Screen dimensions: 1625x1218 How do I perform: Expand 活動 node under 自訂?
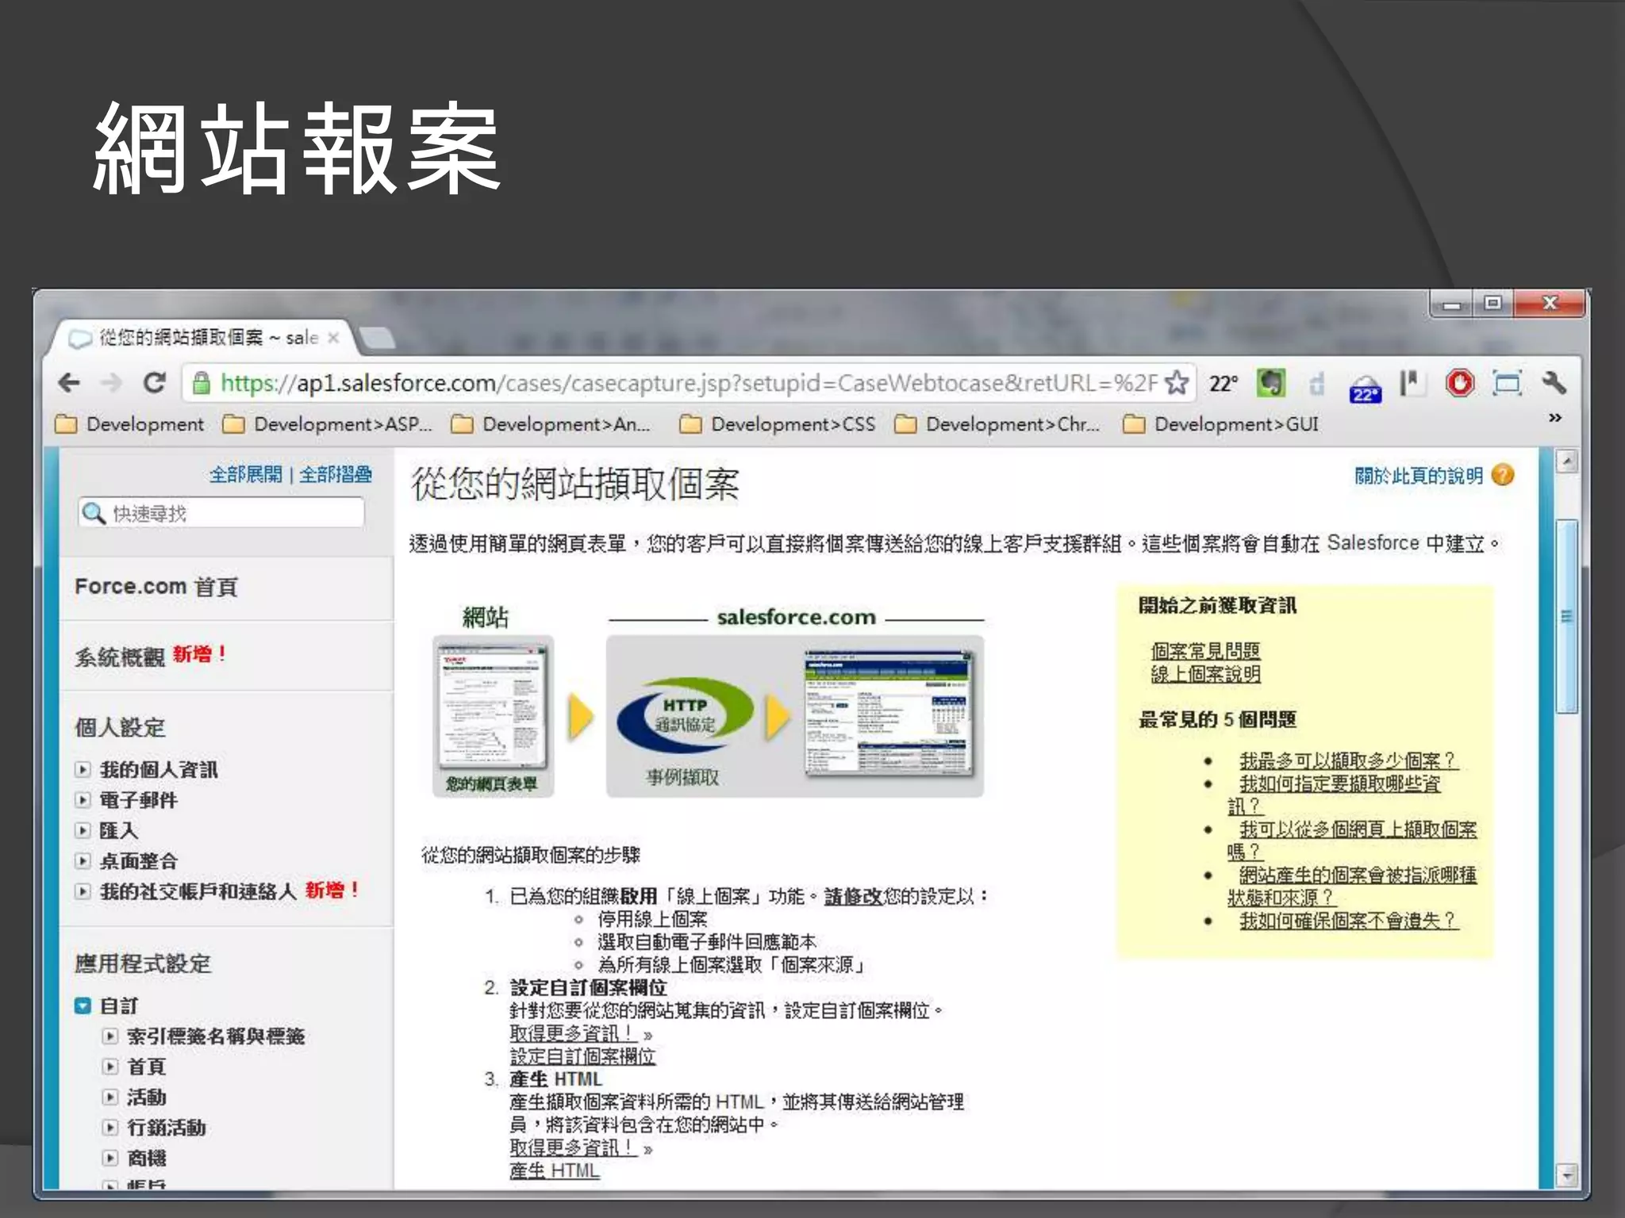[x=110, y=1097]
